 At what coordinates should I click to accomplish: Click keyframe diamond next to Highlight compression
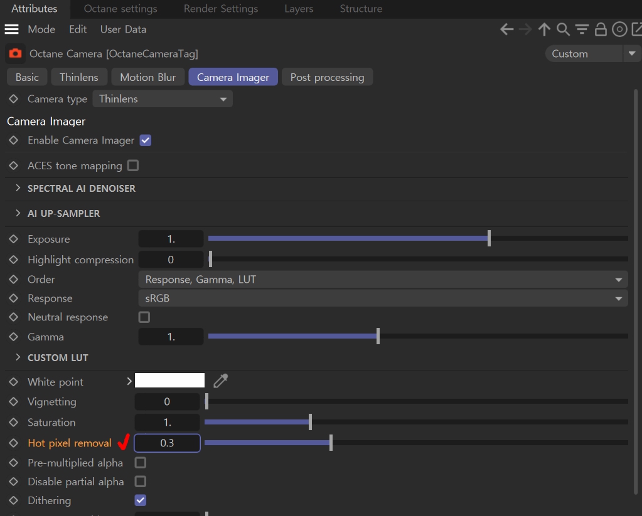14,260
